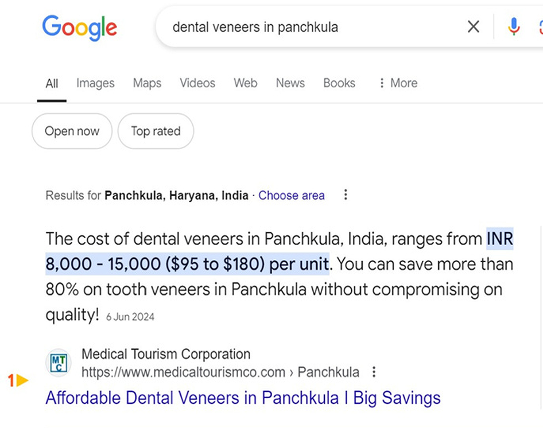Select the News tab
This screenshot has height=428, width=543.
point(290,83)
